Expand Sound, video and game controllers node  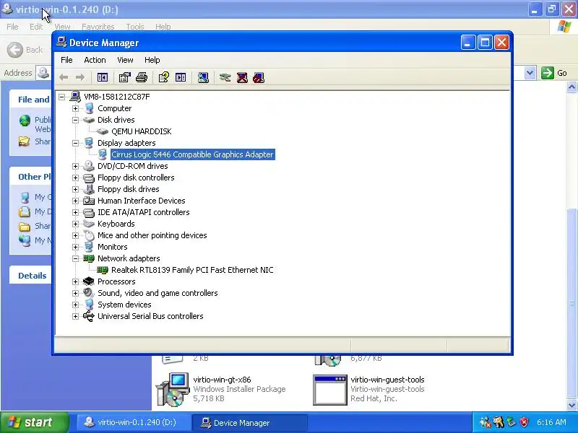point(76,294)
